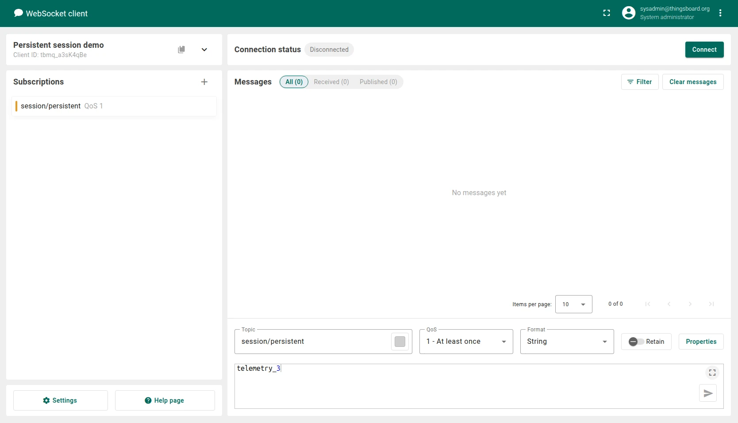Select the session/persistent subscription row
This screenshot has height=423, width=738.
(114, 106)
